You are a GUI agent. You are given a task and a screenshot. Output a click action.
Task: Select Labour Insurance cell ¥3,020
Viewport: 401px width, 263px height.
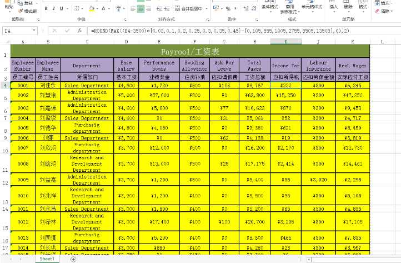318,180
